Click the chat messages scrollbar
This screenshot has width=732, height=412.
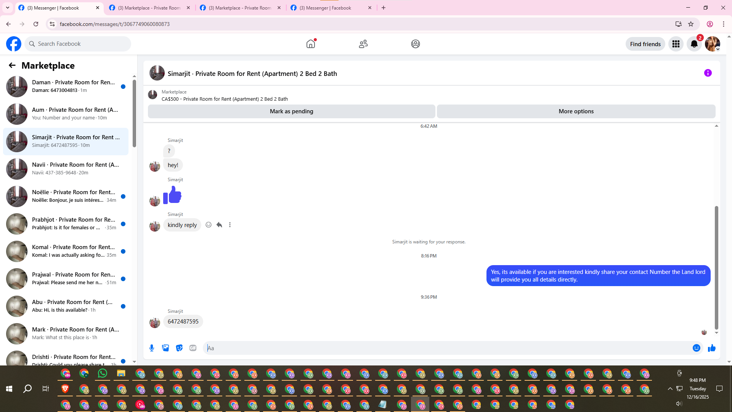716,267
